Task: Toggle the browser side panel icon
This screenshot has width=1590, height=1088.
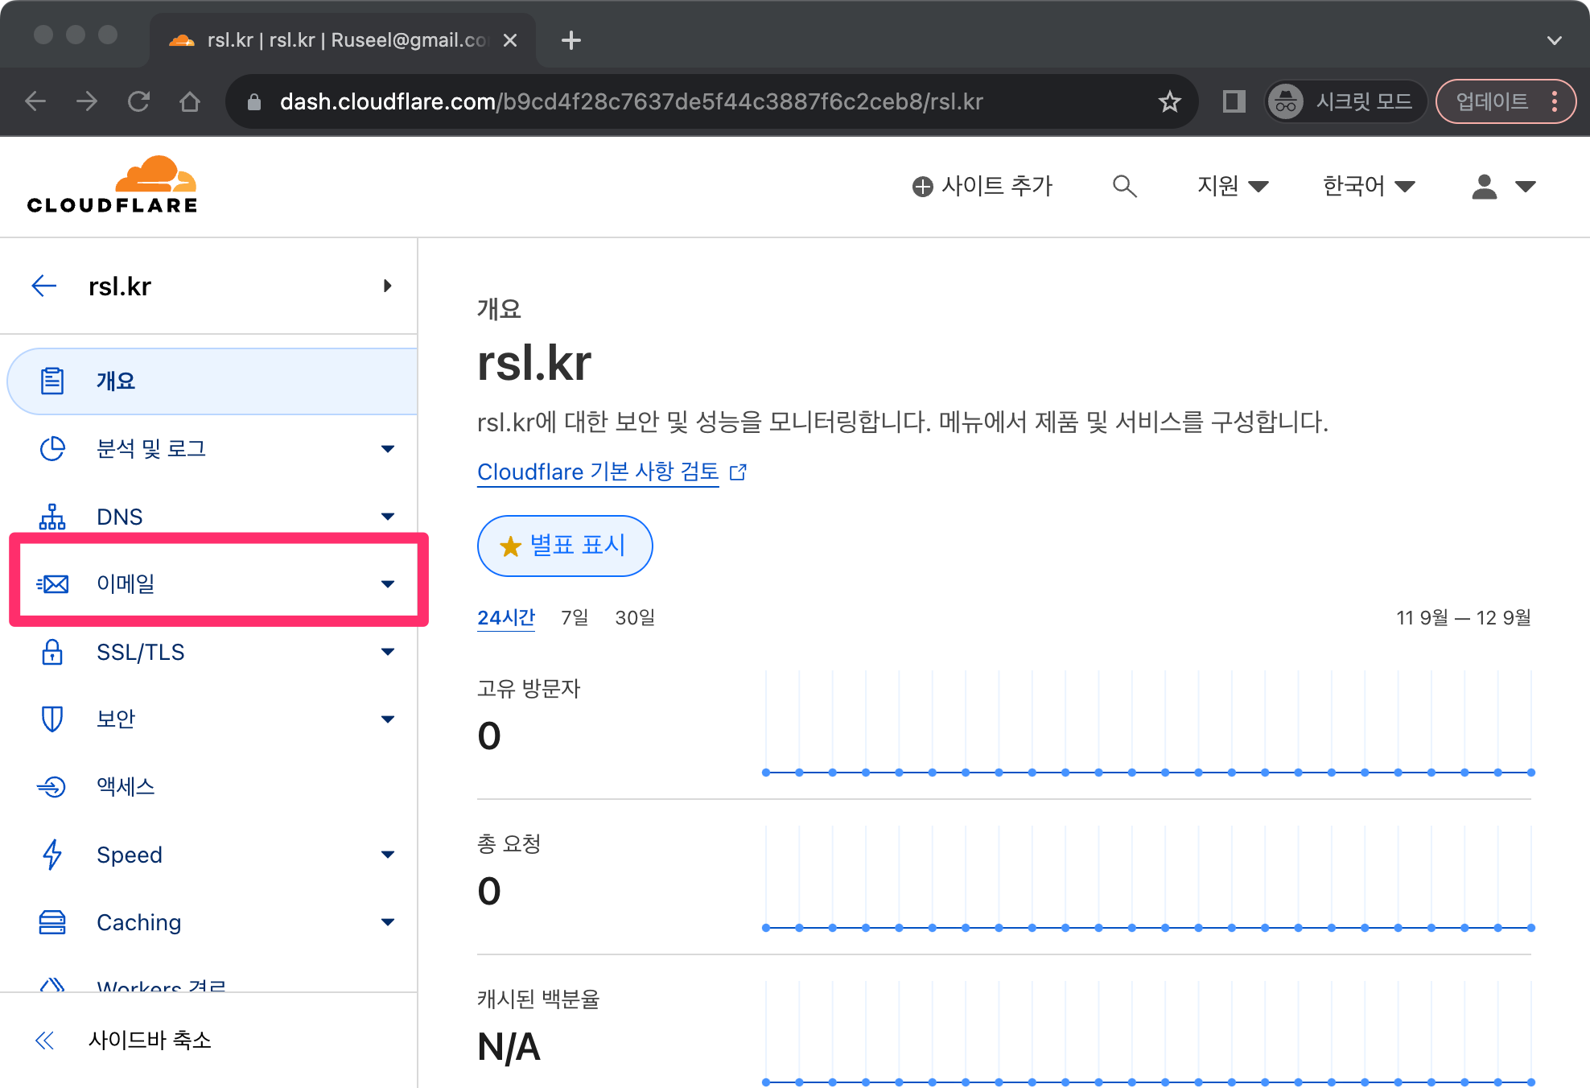Action: (1234, 101)
